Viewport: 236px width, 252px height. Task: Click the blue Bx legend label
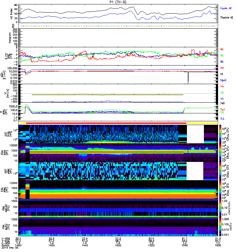(x=222, y=61)
